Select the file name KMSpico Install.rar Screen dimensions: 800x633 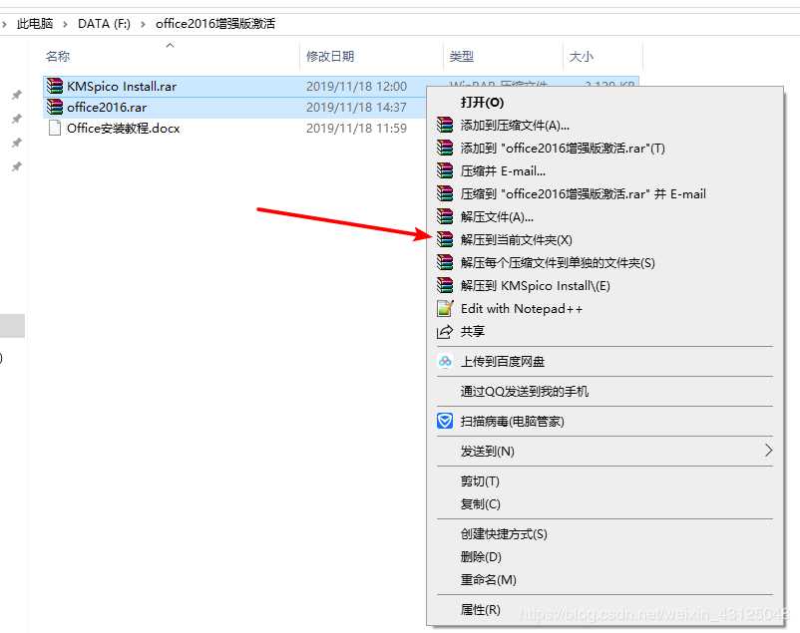[x=122, y=86]
